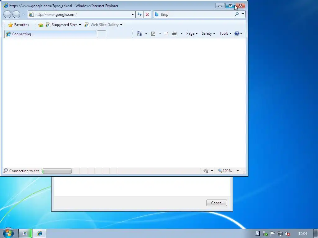
Task: Click the status bar security zone icon
Action: coord(206,171)
